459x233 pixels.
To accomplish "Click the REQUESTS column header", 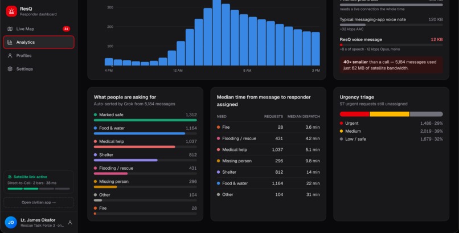I will coord(273,116).
